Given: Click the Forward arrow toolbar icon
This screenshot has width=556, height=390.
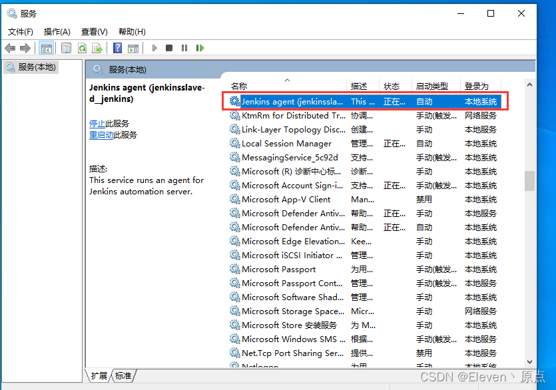Looking at the screenshot, I should click(25, 48).
